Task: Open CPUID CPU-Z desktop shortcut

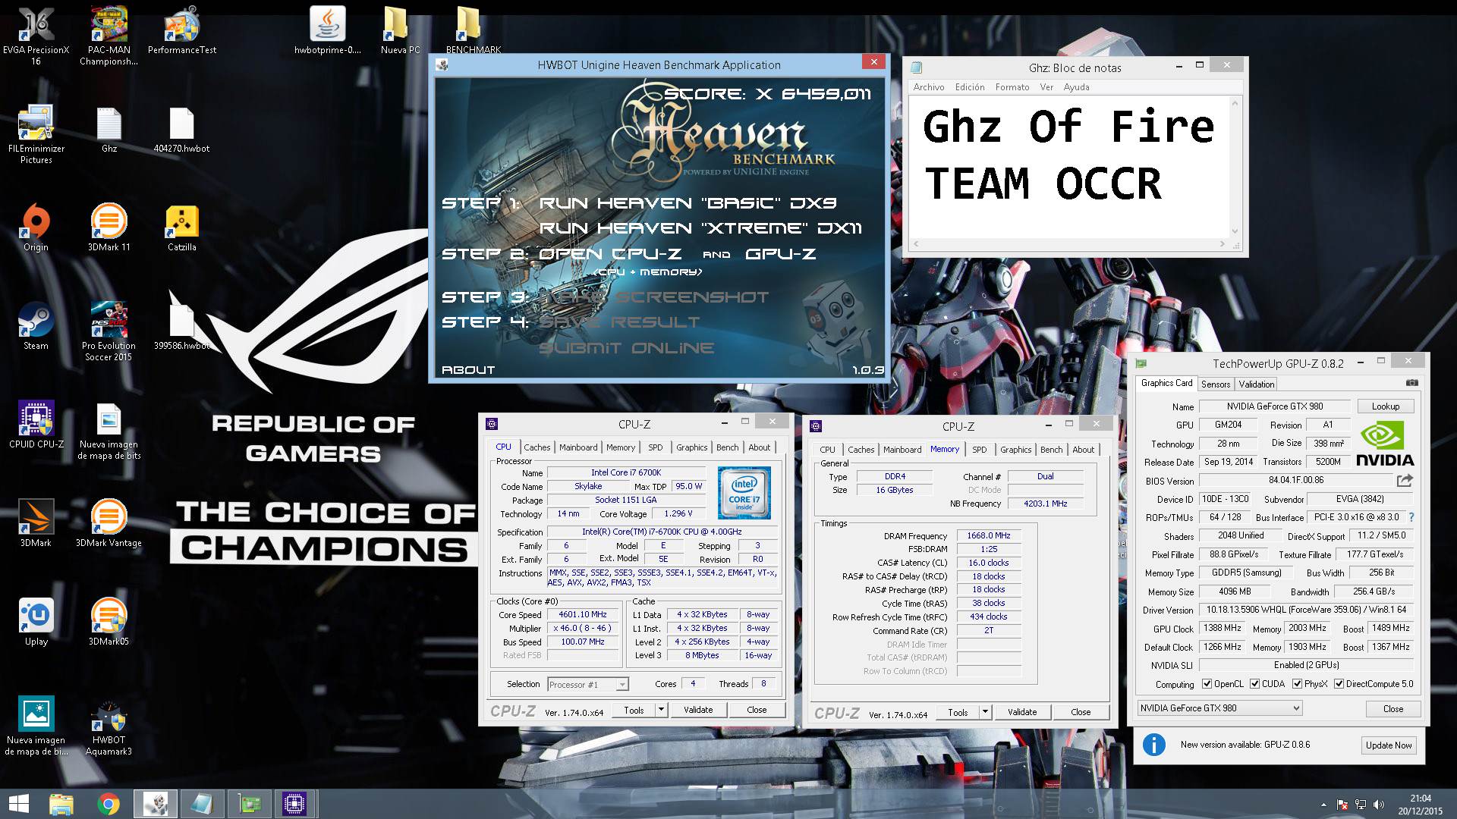Action: point(36,425)
